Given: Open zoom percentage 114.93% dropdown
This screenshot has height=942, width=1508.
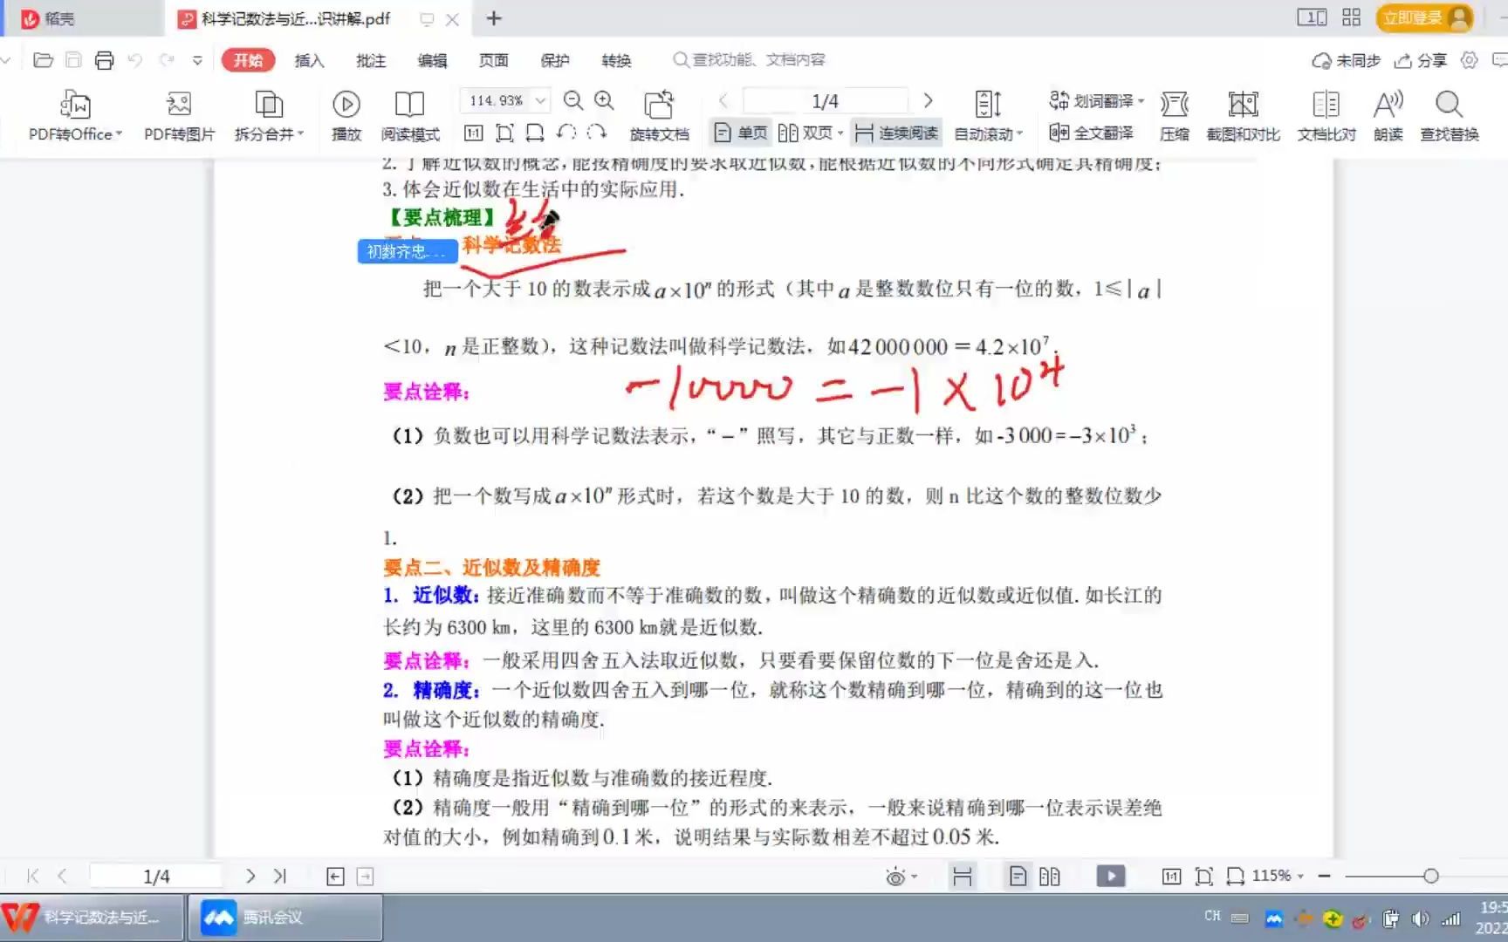Looking at the screenshot, I should click(x=541, y=100).
